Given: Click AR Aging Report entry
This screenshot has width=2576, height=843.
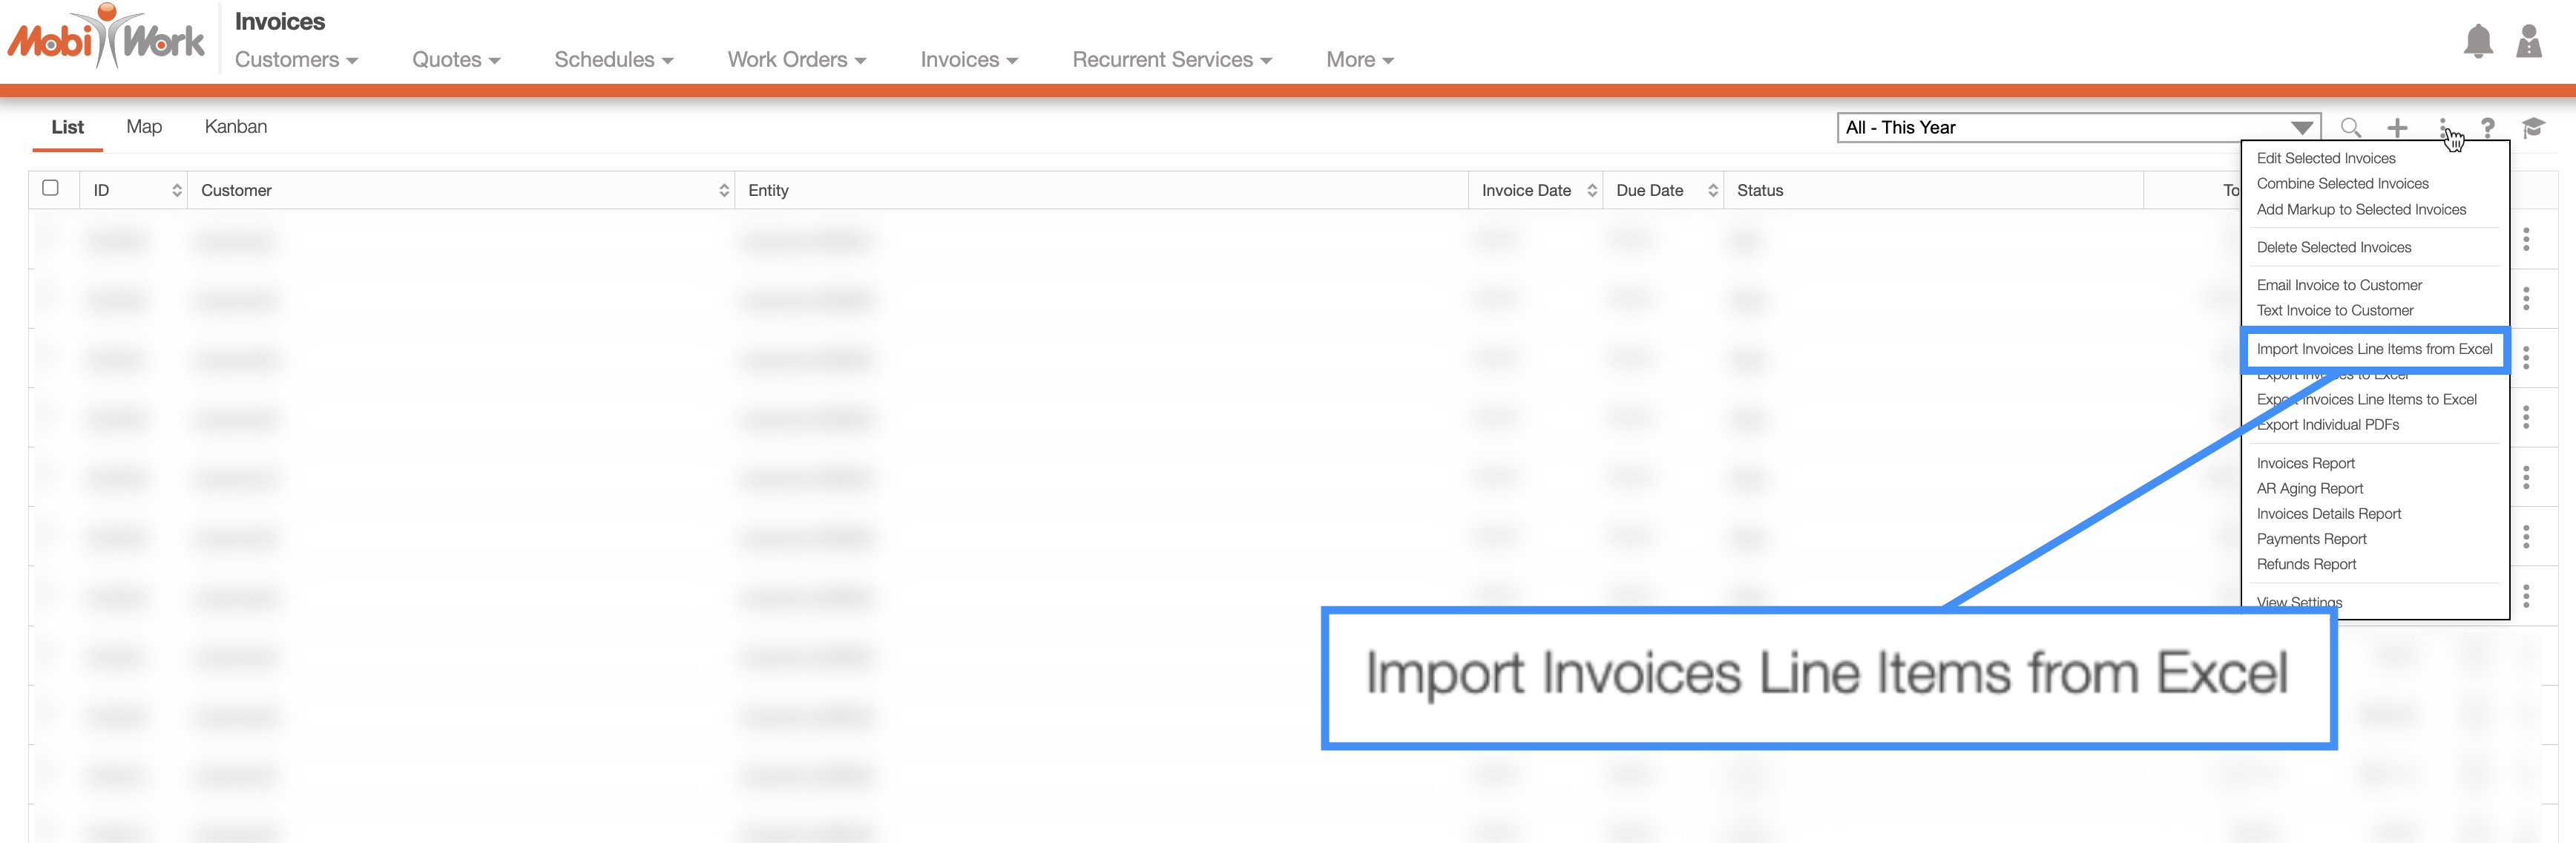Looking at the screenshot, I should 2309,488.
